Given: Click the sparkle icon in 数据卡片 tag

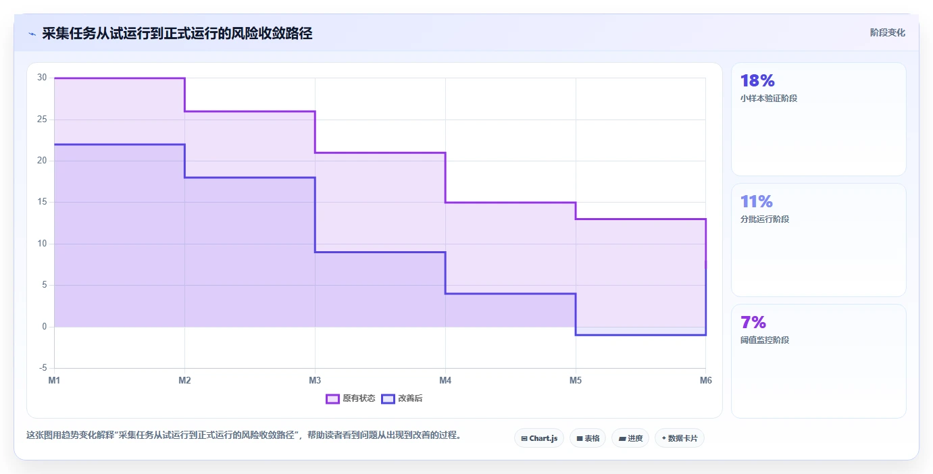Looking at the screenshot, I should [x=663, y=439].
